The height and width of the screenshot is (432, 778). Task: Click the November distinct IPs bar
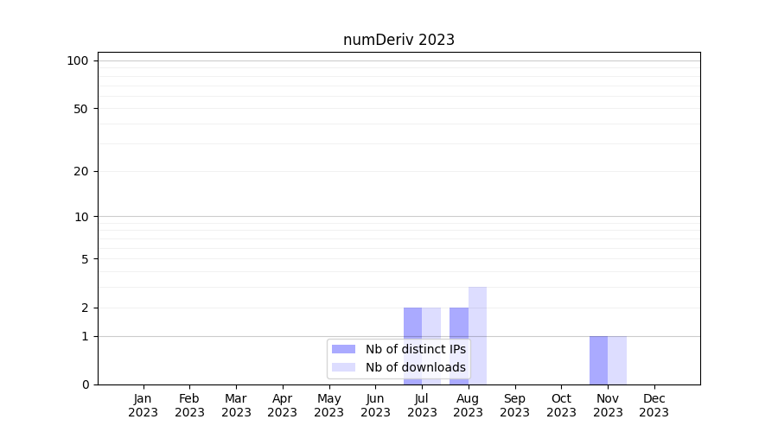598,359
